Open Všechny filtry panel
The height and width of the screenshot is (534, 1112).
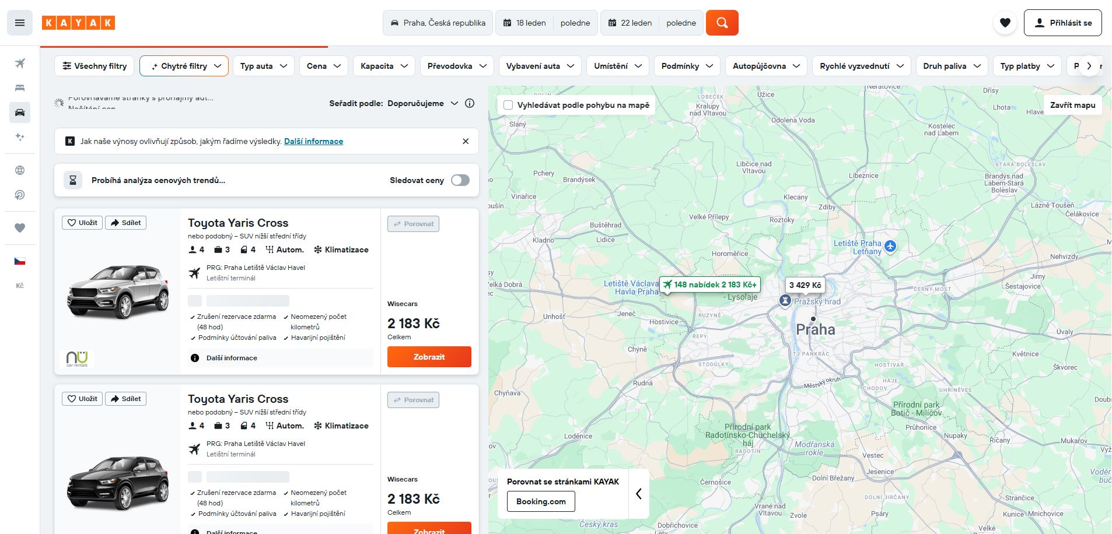(95, 66)
